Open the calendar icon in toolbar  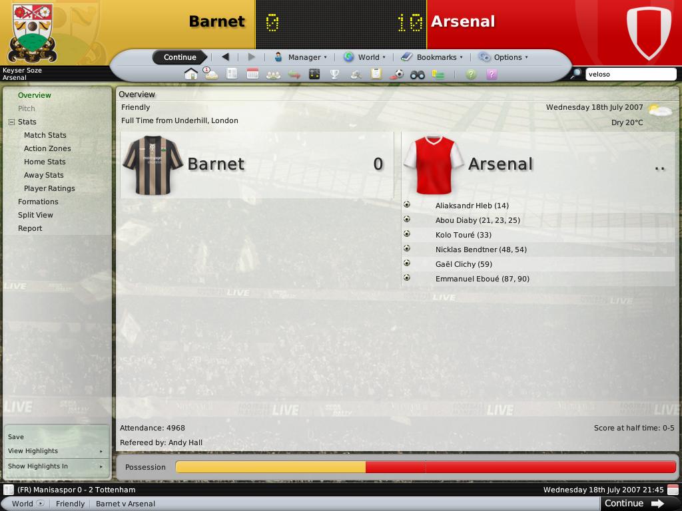pos(252,74)
